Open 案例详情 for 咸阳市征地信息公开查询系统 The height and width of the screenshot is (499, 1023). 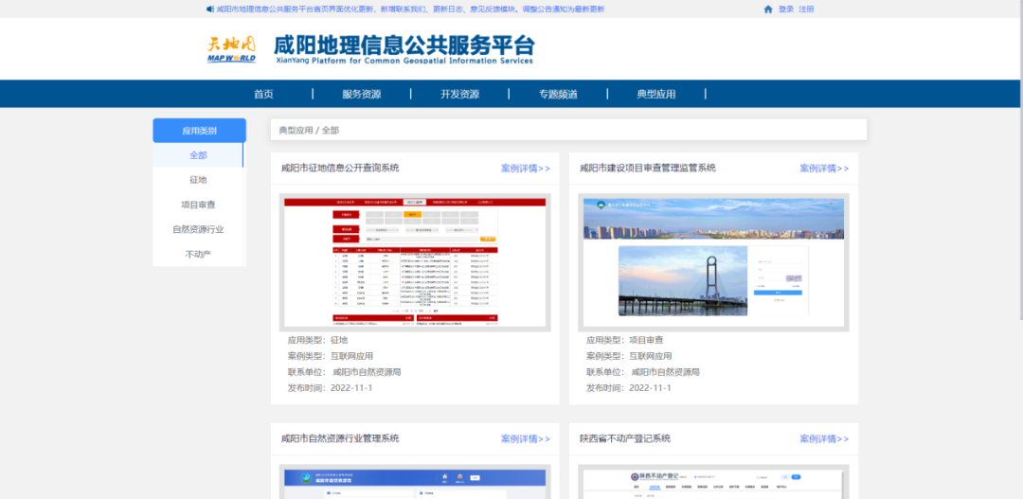pyautogui.click(x=525, y=169)
